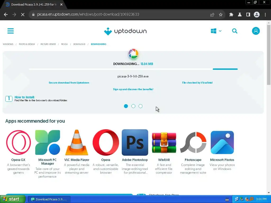
Task: Open Adobe Photoshop app icon
Action: pos(135,142)
